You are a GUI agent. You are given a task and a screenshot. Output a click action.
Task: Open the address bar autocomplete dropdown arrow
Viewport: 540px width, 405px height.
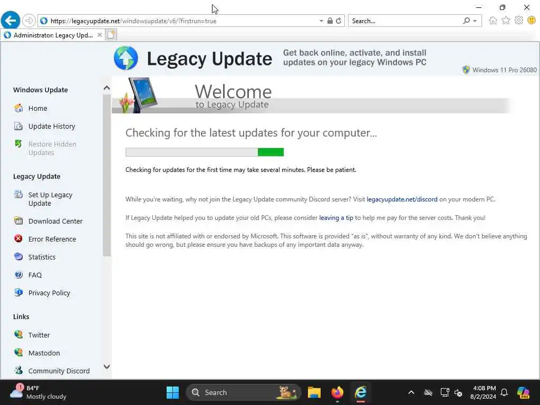click(x=321, y=21)
